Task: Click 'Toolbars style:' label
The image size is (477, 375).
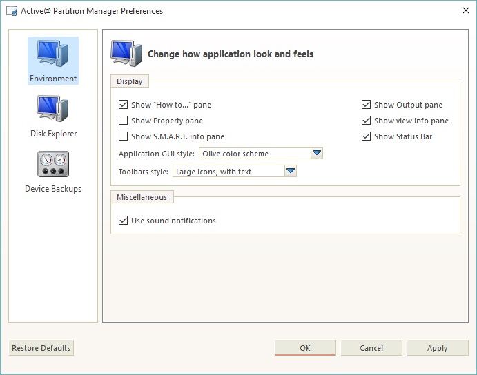Action: click(x=144, y=172)
